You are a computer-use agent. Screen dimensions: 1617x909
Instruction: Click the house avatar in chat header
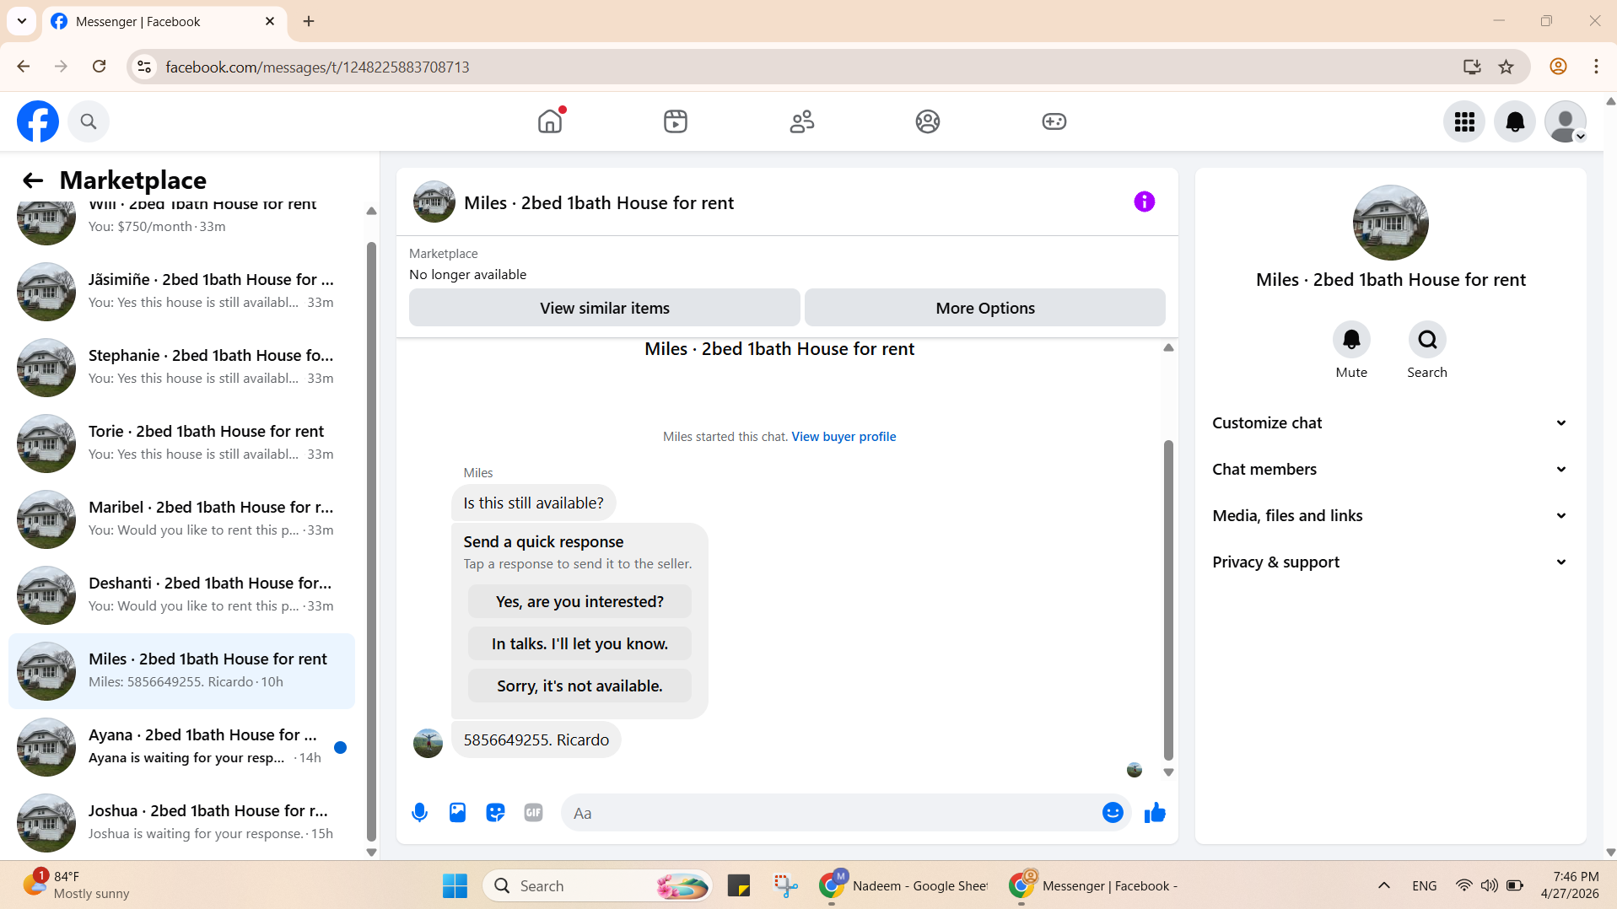434,202
